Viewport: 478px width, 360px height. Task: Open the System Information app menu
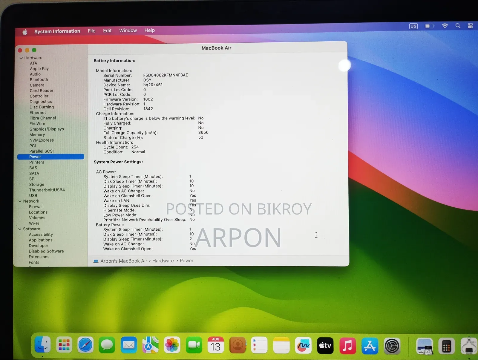57,31
